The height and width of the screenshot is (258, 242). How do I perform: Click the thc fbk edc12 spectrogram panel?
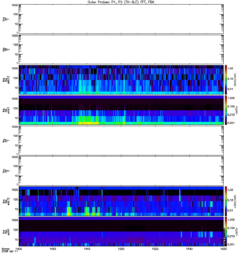121,201
